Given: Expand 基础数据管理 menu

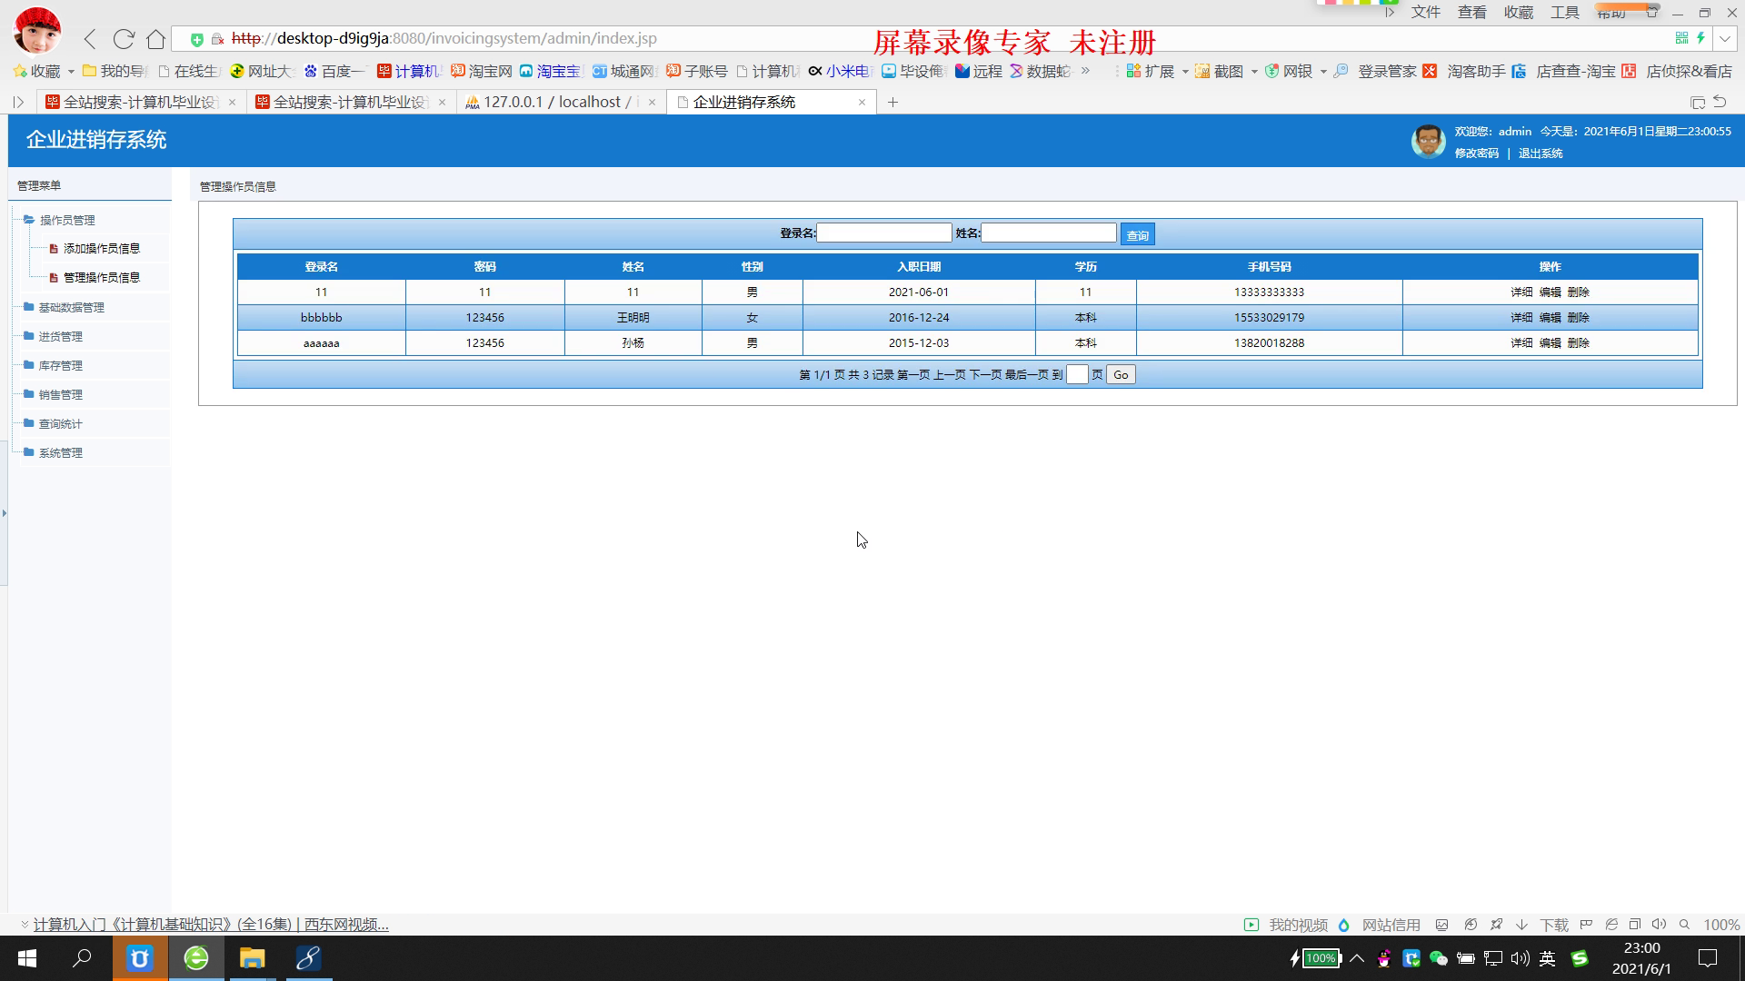Looking at the screenshot, I should [71, 308].
